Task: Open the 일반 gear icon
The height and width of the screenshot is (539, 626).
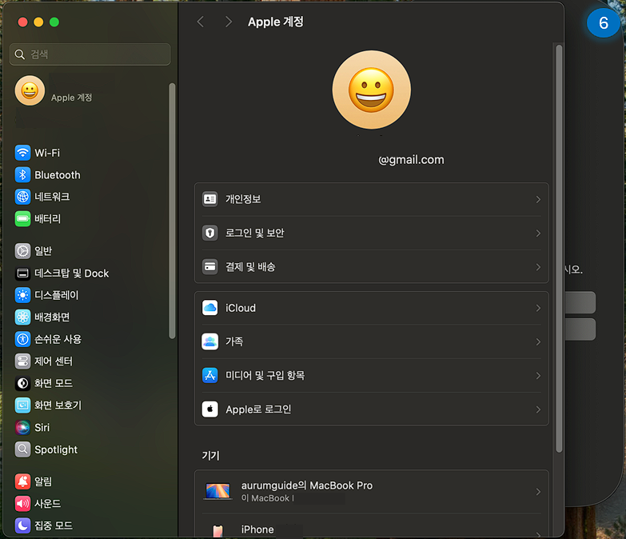Action: (x=22, y=251)
